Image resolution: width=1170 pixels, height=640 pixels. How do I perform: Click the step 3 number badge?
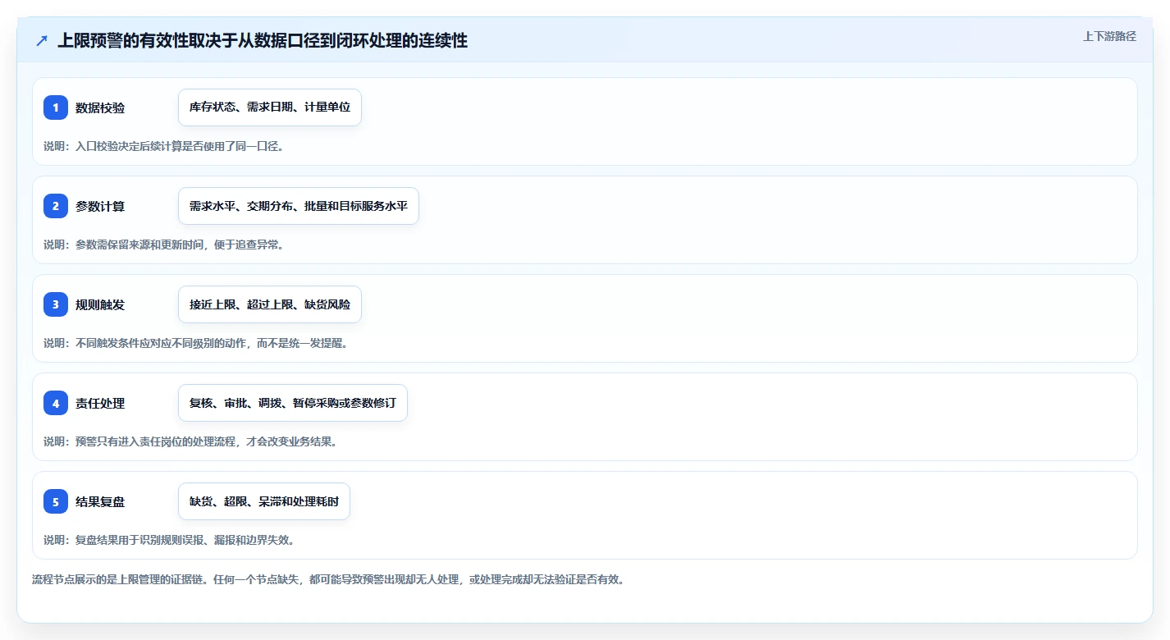[56, 304]
